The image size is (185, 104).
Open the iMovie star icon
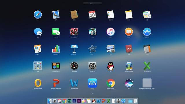[92, 49]
